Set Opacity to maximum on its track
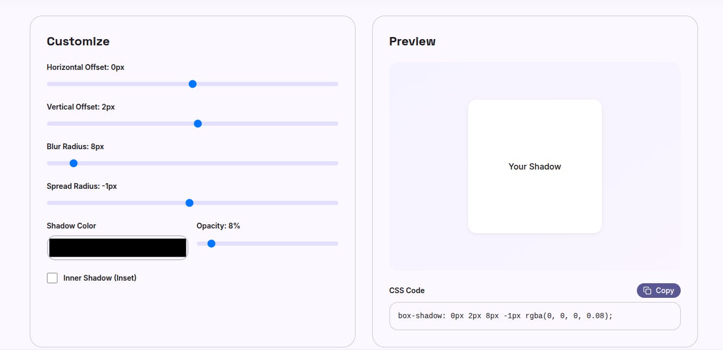Viewport: 723px width, 350px height. coord(336,244)
